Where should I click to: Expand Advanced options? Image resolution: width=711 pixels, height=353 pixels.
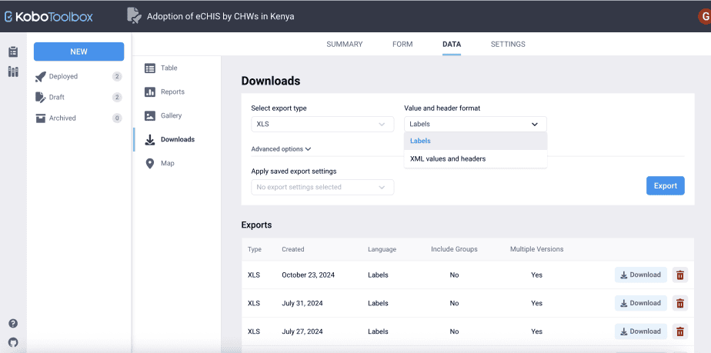click(281, 149)
